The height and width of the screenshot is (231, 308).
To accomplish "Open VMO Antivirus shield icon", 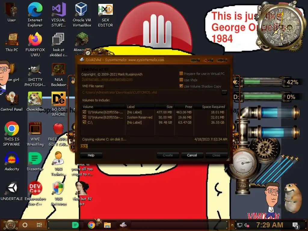I will (x=59, y=194).
